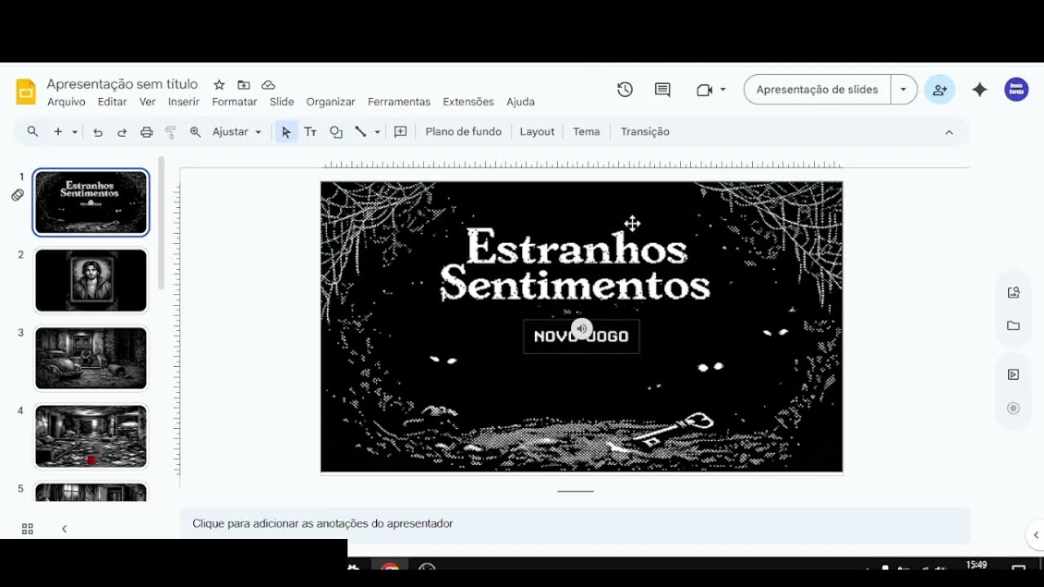
Task: Redo the last action
Action: click(x=122, y=131)
